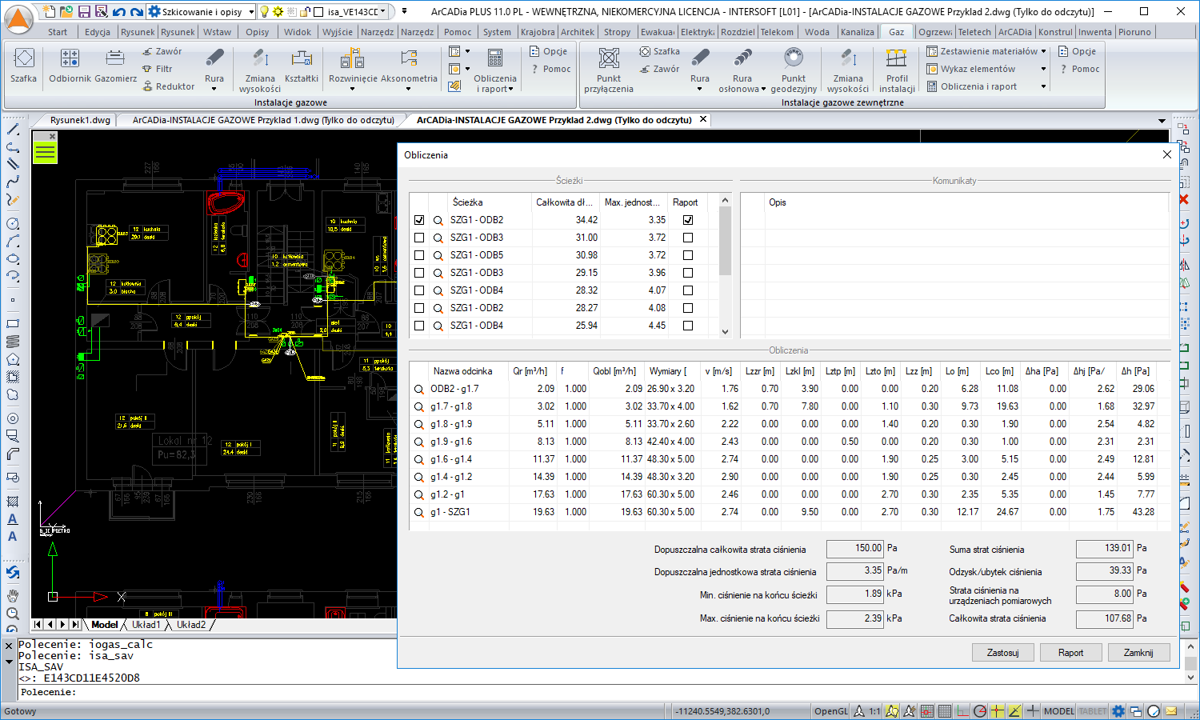Image resolution: width=1200 pixels, height=720 pixels.
Task: Close the Obliczenia dialog with X
Action: [x=1166, y=154]
